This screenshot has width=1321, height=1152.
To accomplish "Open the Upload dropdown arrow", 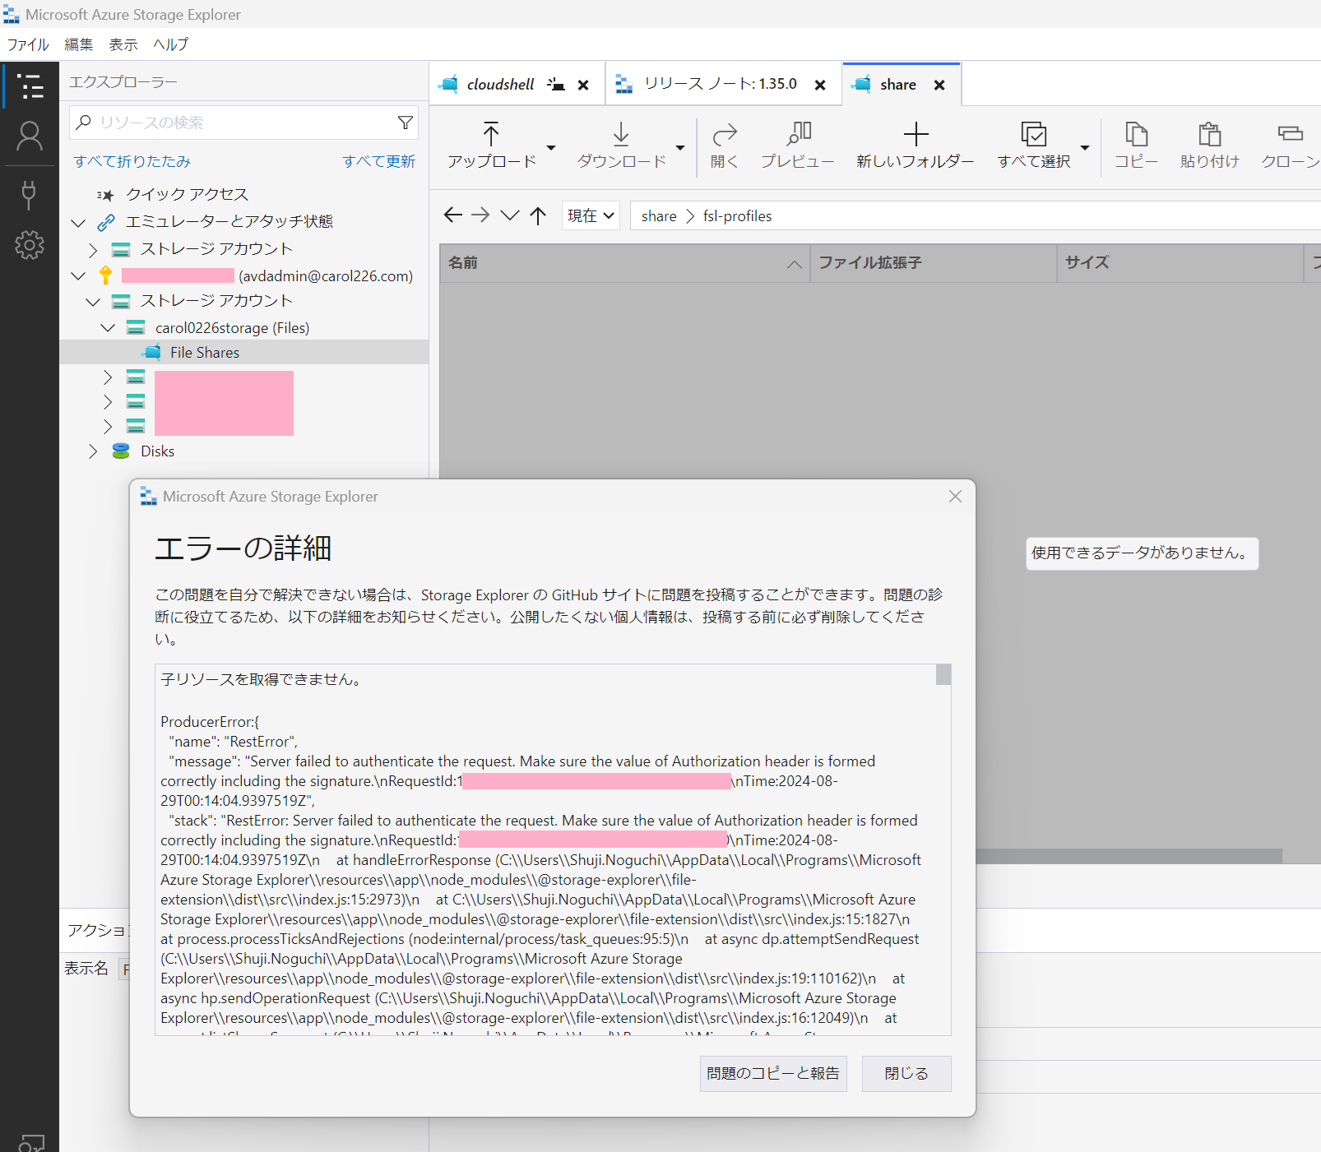I will click(551, 148).
